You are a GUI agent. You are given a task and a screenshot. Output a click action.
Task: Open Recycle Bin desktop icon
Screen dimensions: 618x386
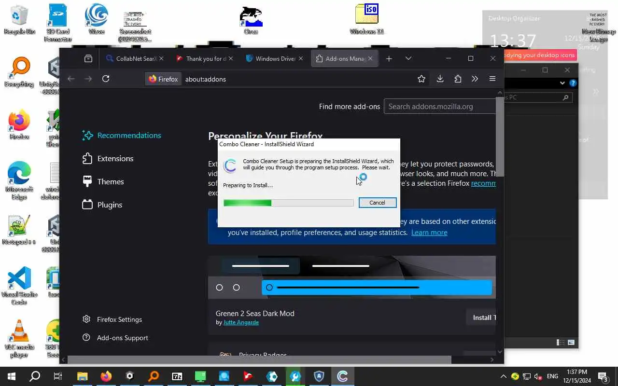[19, 20]
